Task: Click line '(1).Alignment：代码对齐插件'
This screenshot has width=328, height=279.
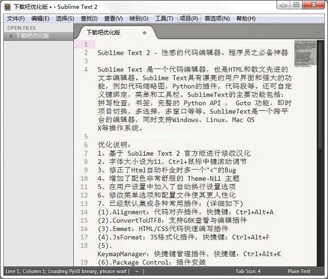Action: click(x=185, y=212)
